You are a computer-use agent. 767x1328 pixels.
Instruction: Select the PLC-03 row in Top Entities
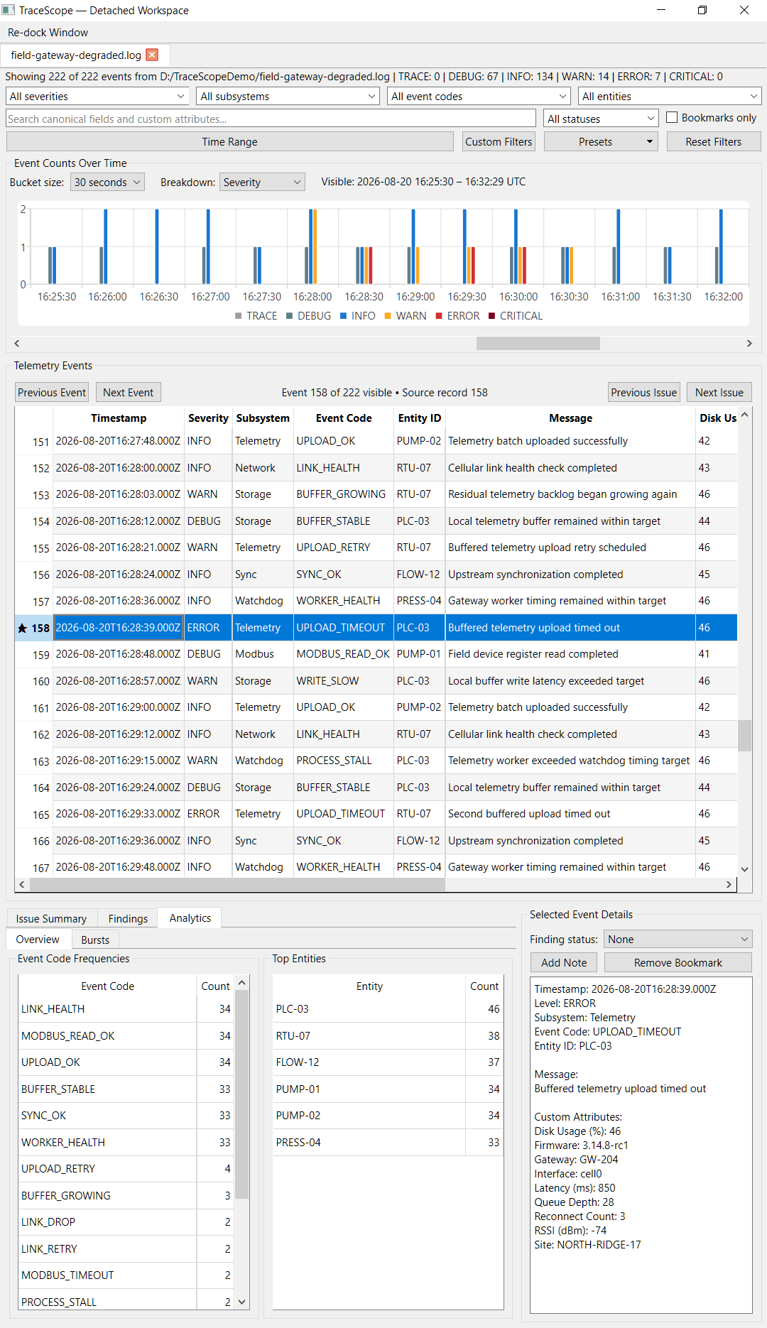point(388,1009)
